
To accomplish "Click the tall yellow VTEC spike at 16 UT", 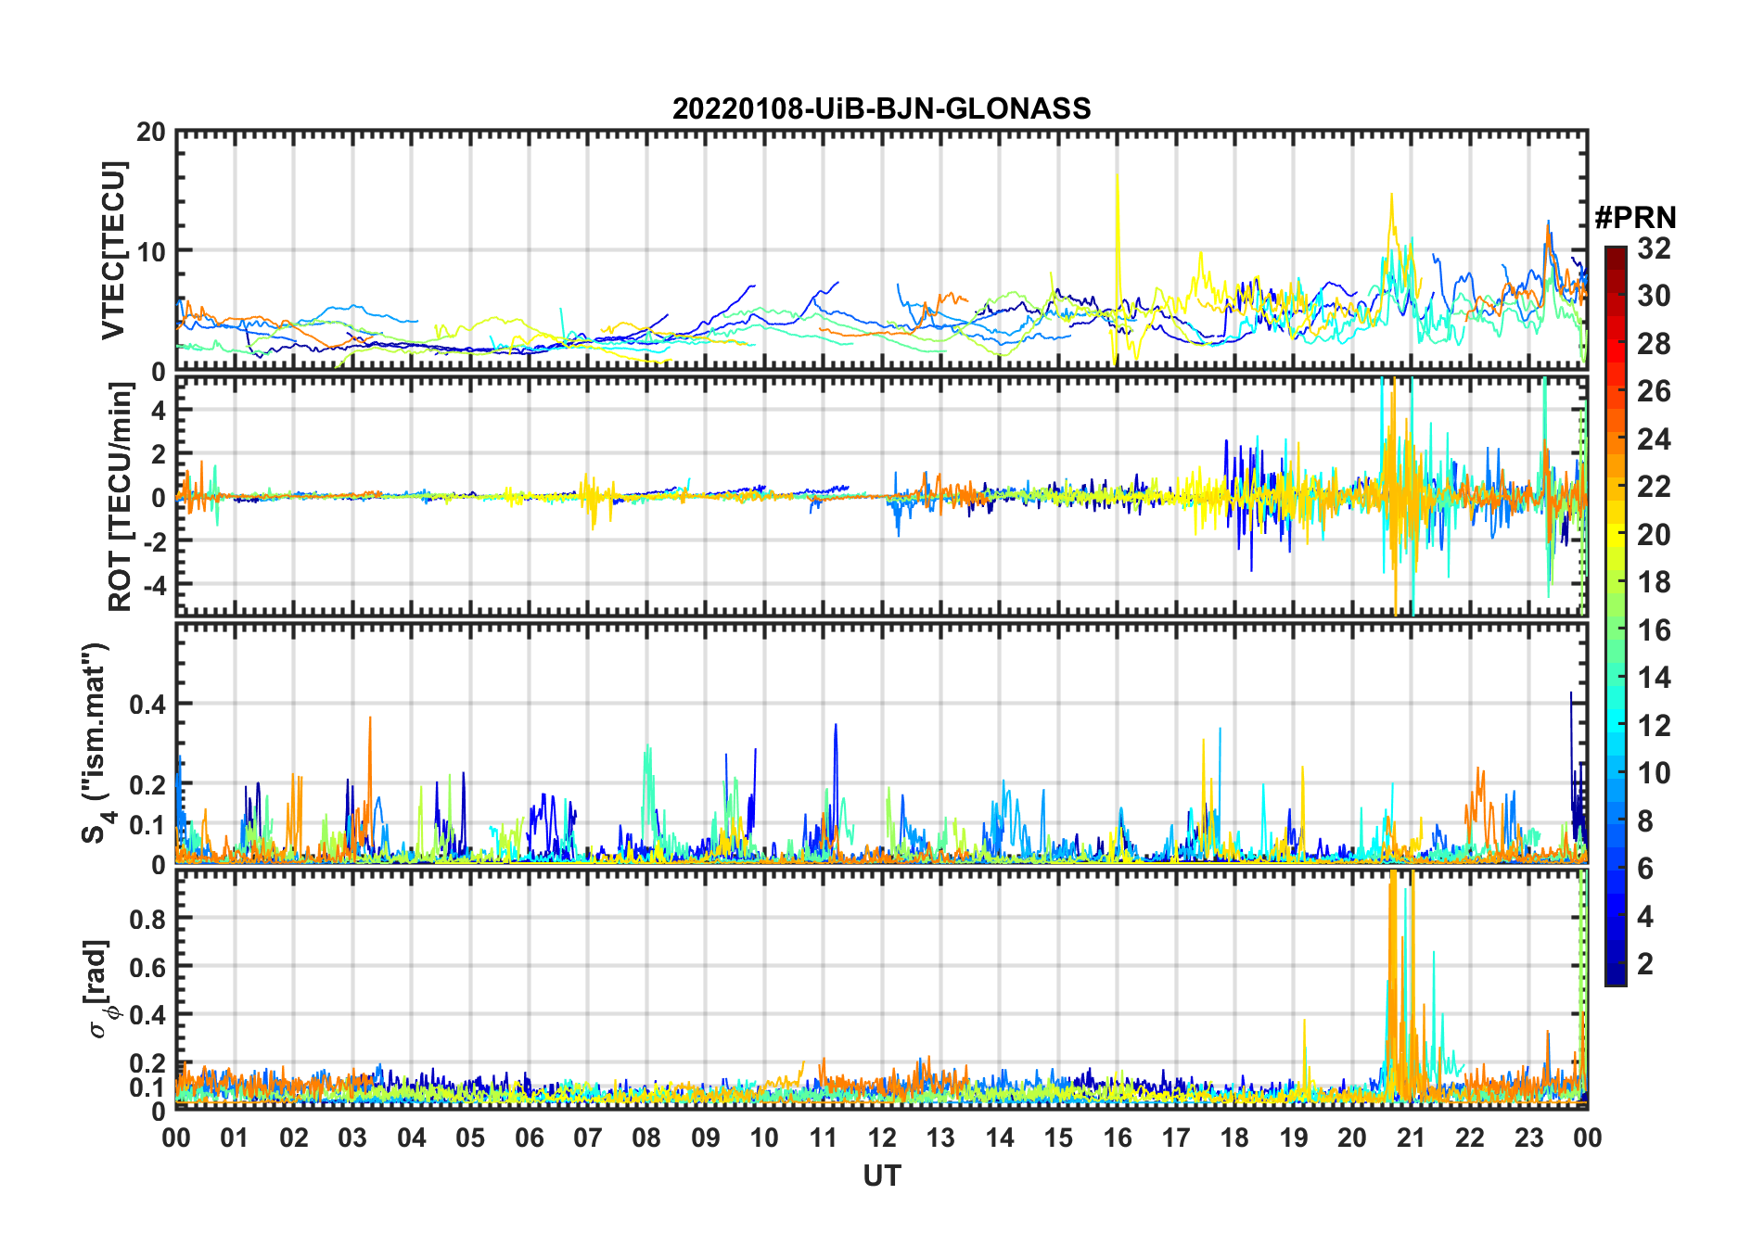I will pyautogui.click(x=1117, y=185).
